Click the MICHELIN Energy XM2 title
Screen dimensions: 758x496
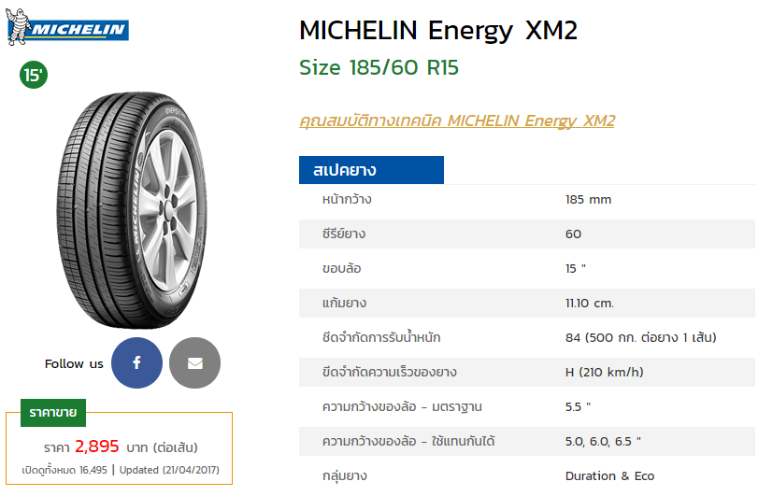(438, 31)
